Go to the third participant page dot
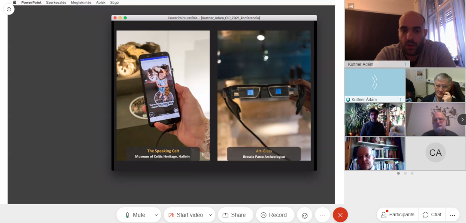This screenshot has width=466, height=223. 412,173
